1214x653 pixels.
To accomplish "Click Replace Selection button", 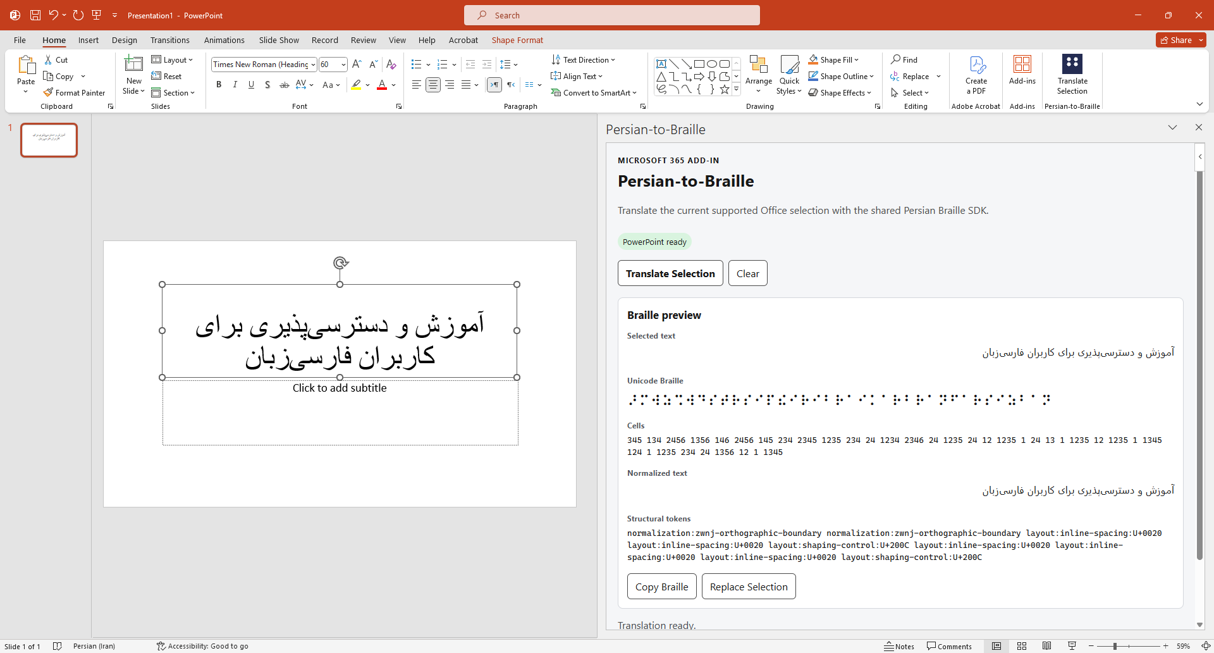I will (x=749, y=587).
